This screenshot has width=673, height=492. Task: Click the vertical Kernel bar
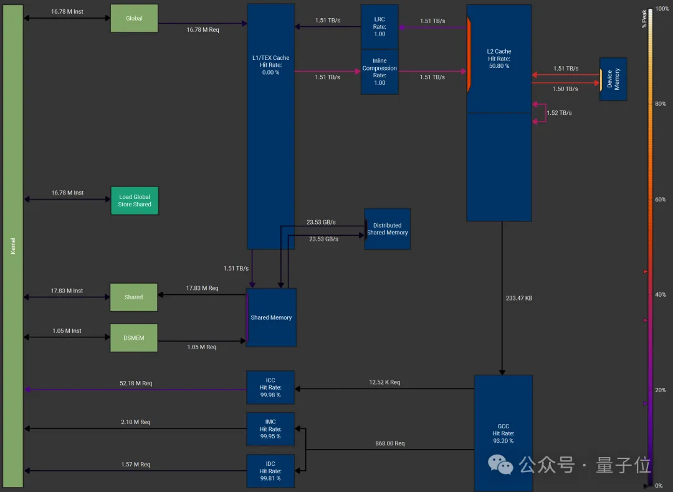[13, 246]
